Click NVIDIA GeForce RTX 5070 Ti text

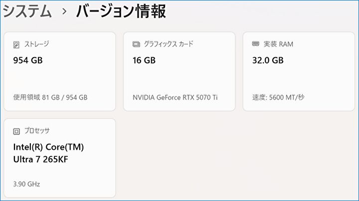[x=175, y=98]
